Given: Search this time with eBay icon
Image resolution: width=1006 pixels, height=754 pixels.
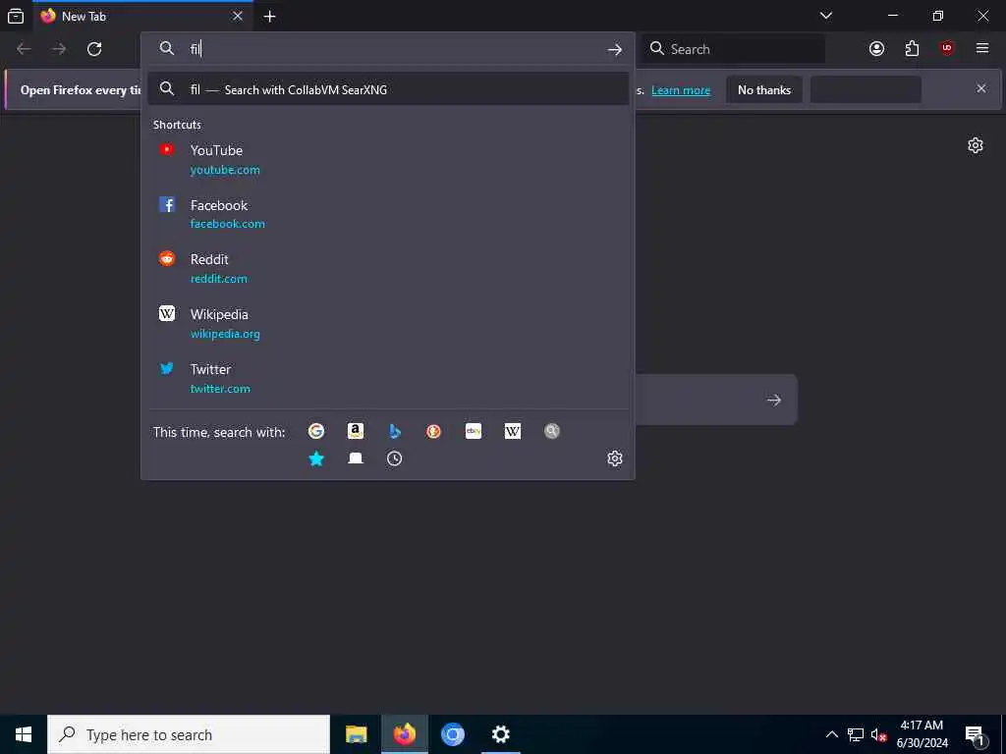Looking at the screenshot, I should pos(474,432).
